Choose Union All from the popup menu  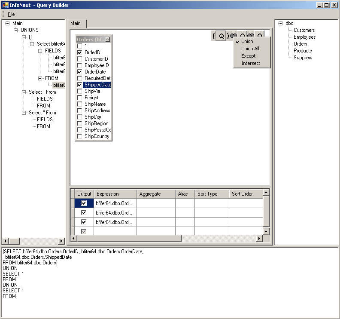[250, 49]
